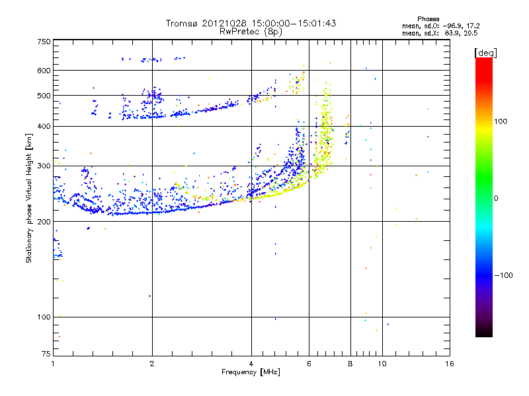Click the y-axis tick label '750'
The height and width of the screenshot is (396, 529).
point(44,42)
